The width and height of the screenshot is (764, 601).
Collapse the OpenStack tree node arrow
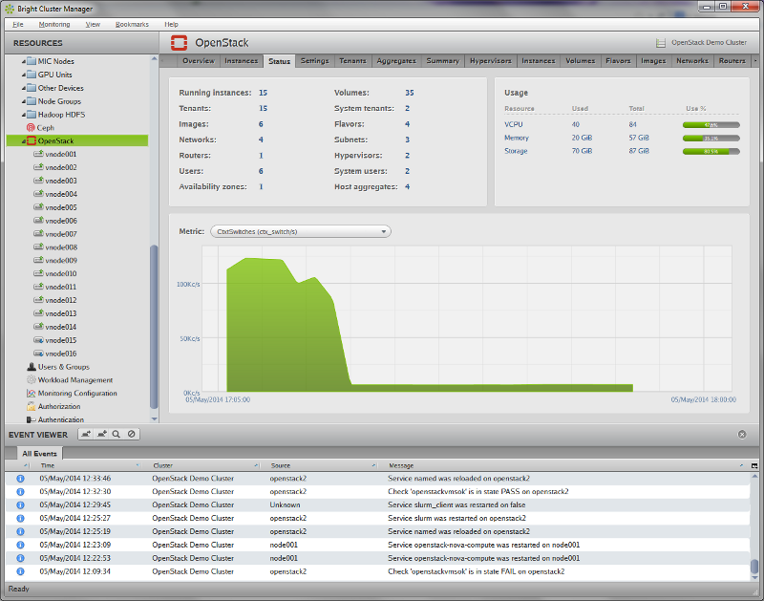click(23, 141)
